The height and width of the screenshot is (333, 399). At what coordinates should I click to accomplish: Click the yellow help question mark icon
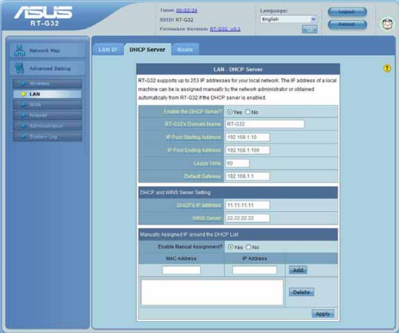point(387,68)
